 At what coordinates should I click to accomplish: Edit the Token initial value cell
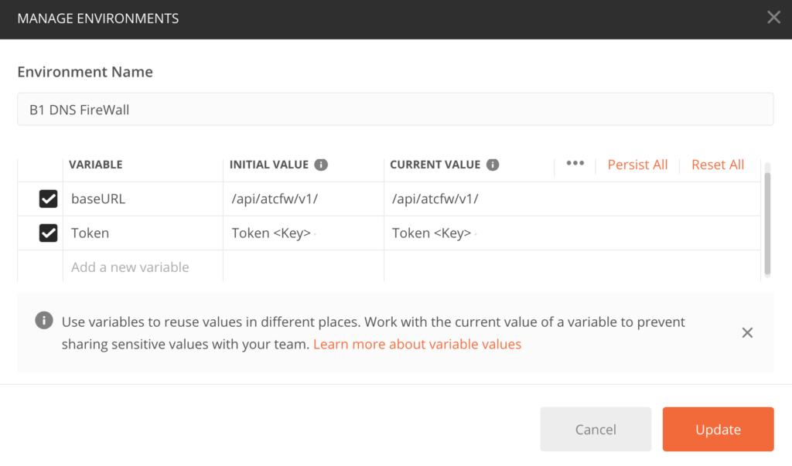tap(302, 233)
